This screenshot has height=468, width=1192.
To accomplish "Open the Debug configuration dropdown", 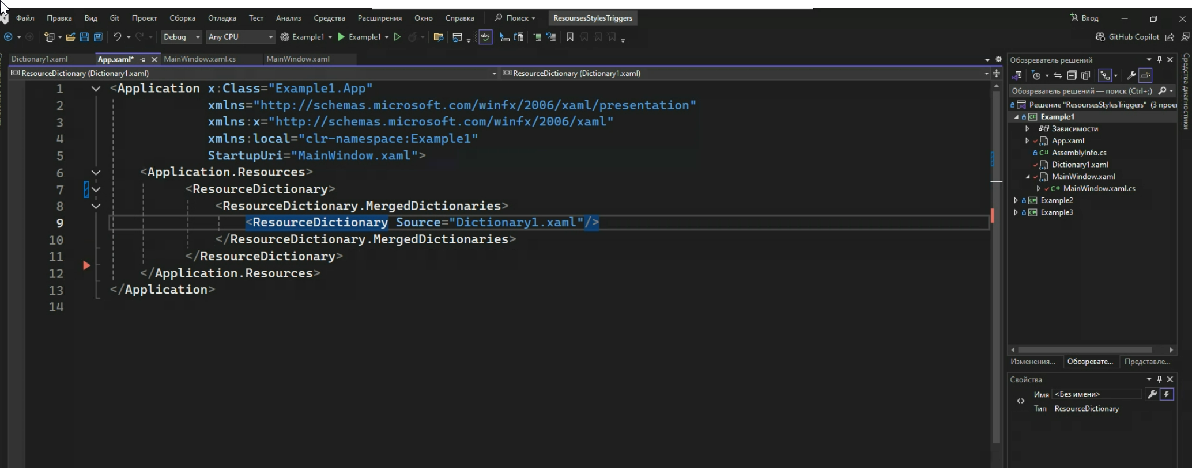I will click(181, 37).
